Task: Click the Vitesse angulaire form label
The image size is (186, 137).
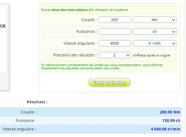Action: coord(80,43)
